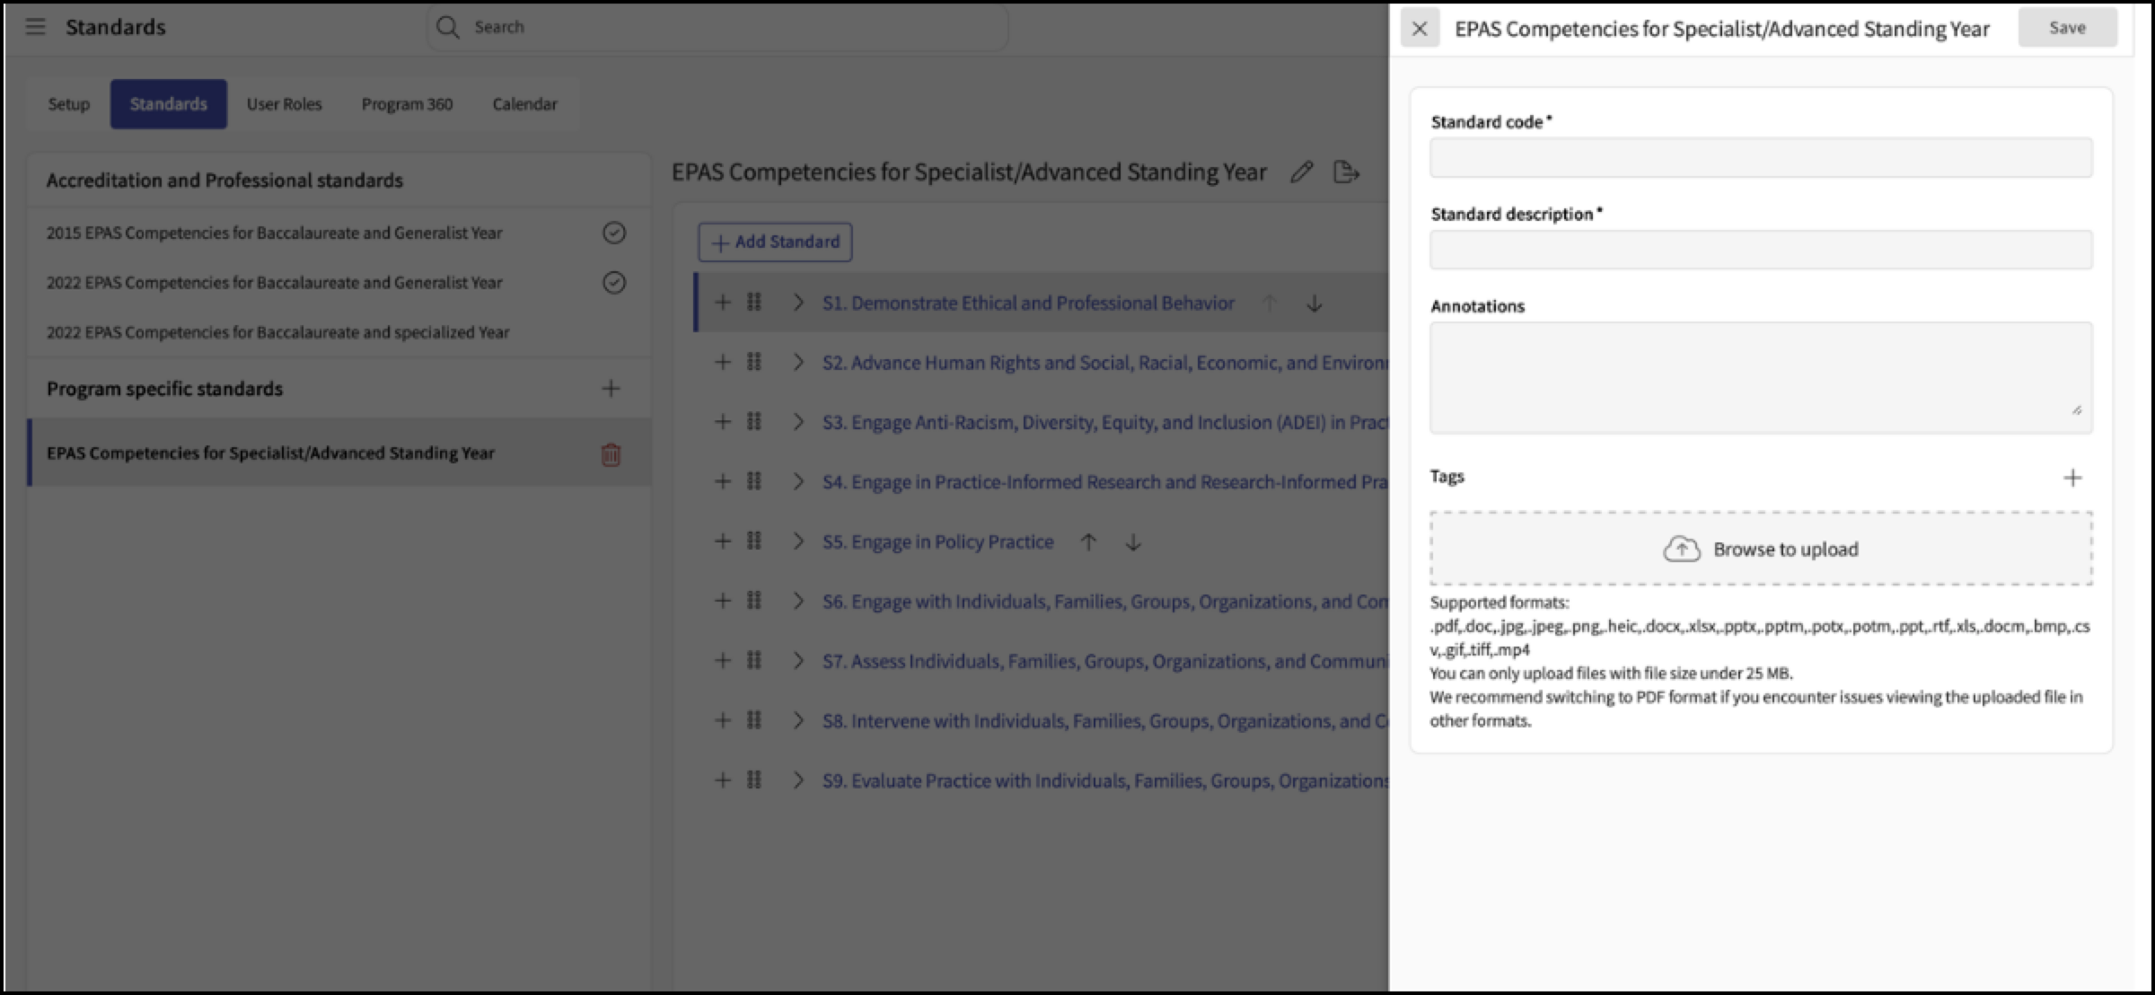Grab the drag handle for S2 row
The width and height of the screenshot is (2155, 995).
click(x=754, y=362)
